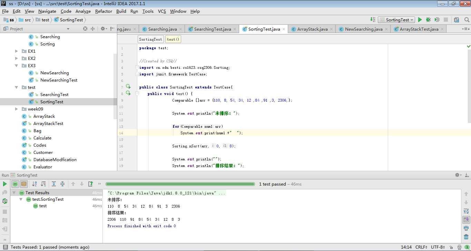471x251 pixels.
Task: Open the VCS menu
Action: click(x=162, y=11)
